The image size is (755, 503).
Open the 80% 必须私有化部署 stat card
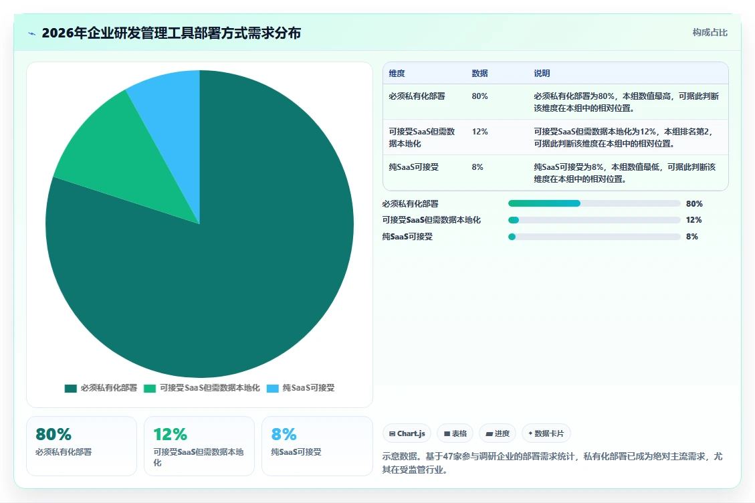click(x=82, y=446)
